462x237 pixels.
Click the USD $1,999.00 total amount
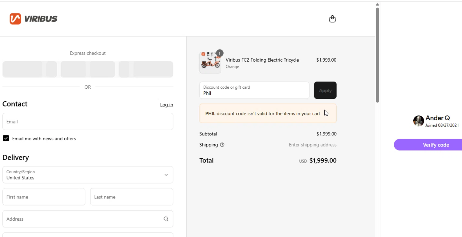coord(318,161)
